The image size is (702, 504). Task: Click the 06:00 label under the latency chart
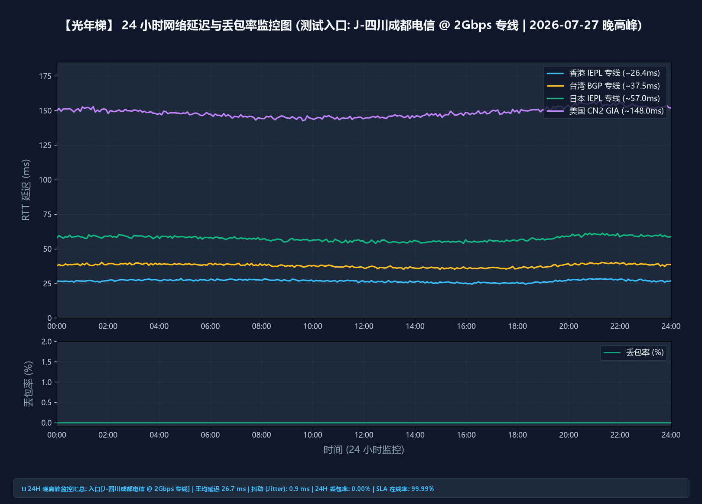click(x=210, y=326)
